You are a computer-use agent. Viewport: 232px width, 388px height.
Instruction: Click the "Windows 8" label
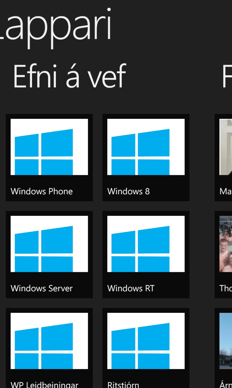128,191
